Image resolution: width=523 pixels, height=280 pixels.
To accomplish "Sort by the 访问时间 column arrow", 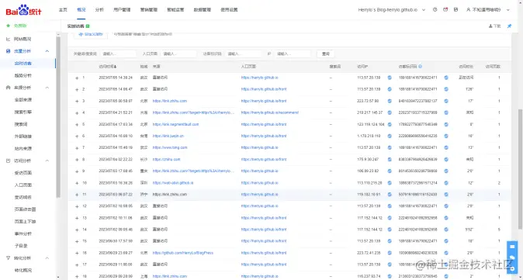I will (115, 67).
